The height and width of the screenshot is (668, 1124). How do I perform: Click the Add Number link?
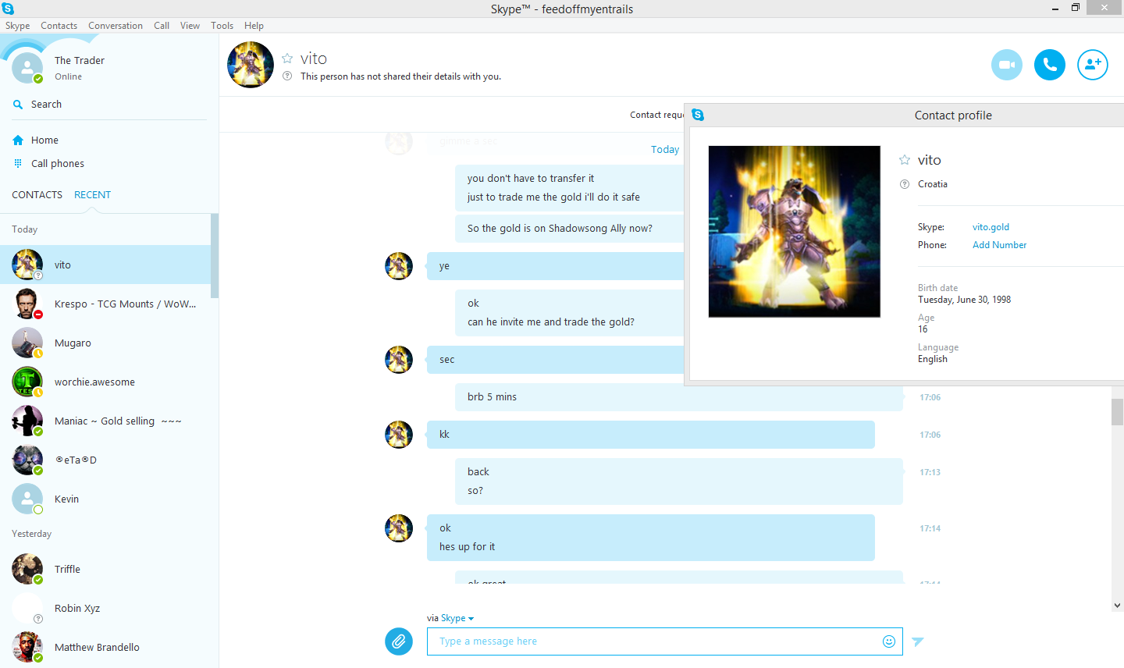tap(999, 245)
